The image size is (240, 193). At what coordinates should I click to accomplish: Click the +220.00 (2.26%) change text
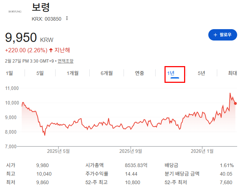pyautogui.click(x=26, y=50)
